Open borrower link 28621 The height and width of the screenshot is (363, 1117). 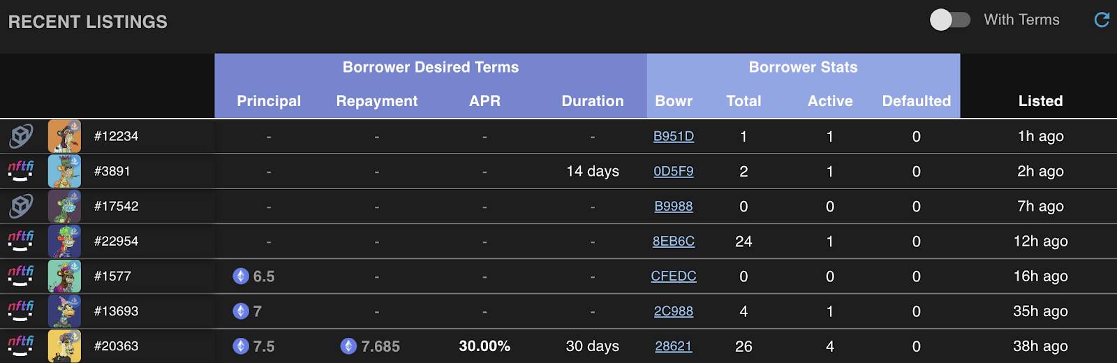[x=674, y=346]
